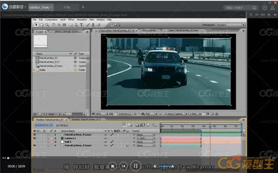Click the 0:00:04:13 timeline timecode
278x173 pixels.
point(44,125)
